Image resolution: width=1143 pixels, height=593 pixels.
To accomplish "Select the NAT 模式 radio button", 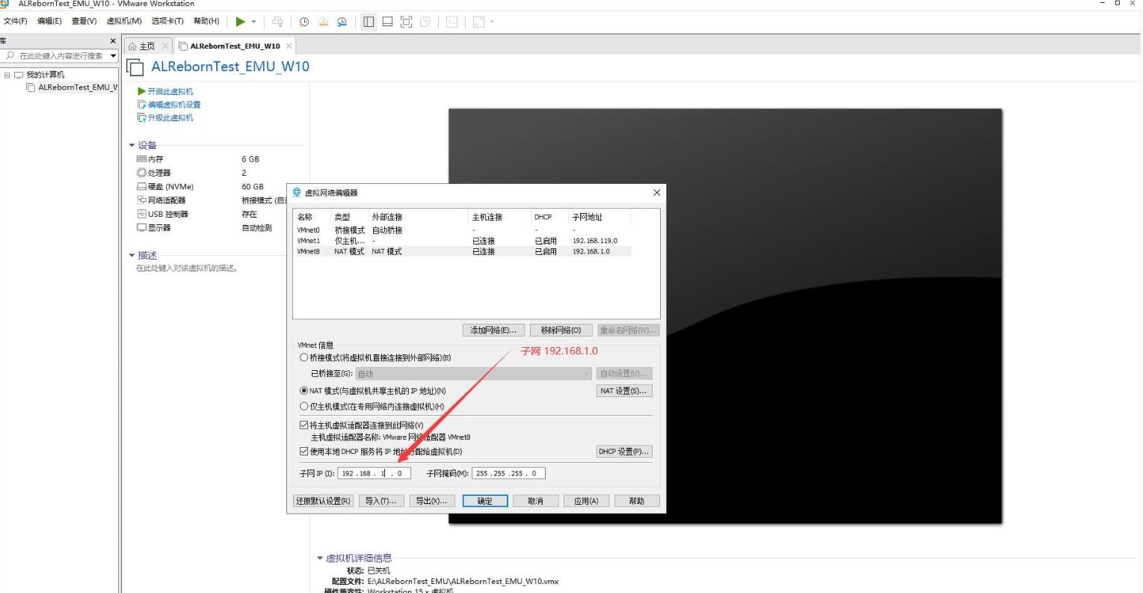I will [304, 390].
